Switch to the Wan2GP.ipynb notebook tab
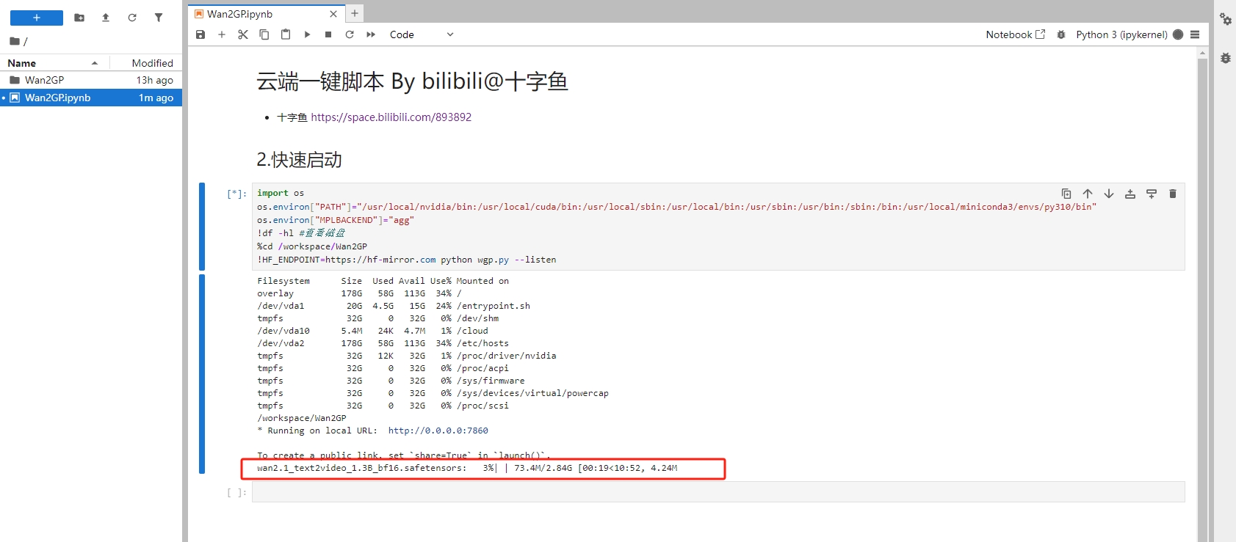 (239, 14)
